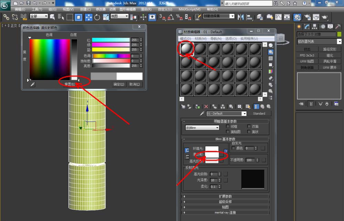Enable the 线框 (Wire) checkbox

(x=228, y=126)
